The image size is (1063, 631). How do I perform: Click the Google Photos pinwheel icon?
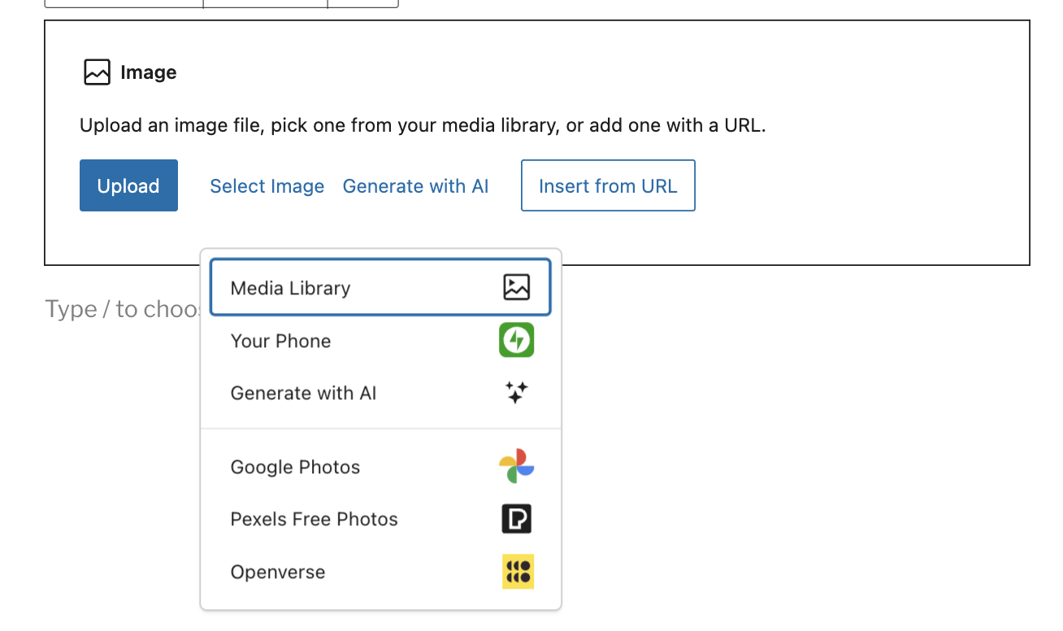[516, 466]
